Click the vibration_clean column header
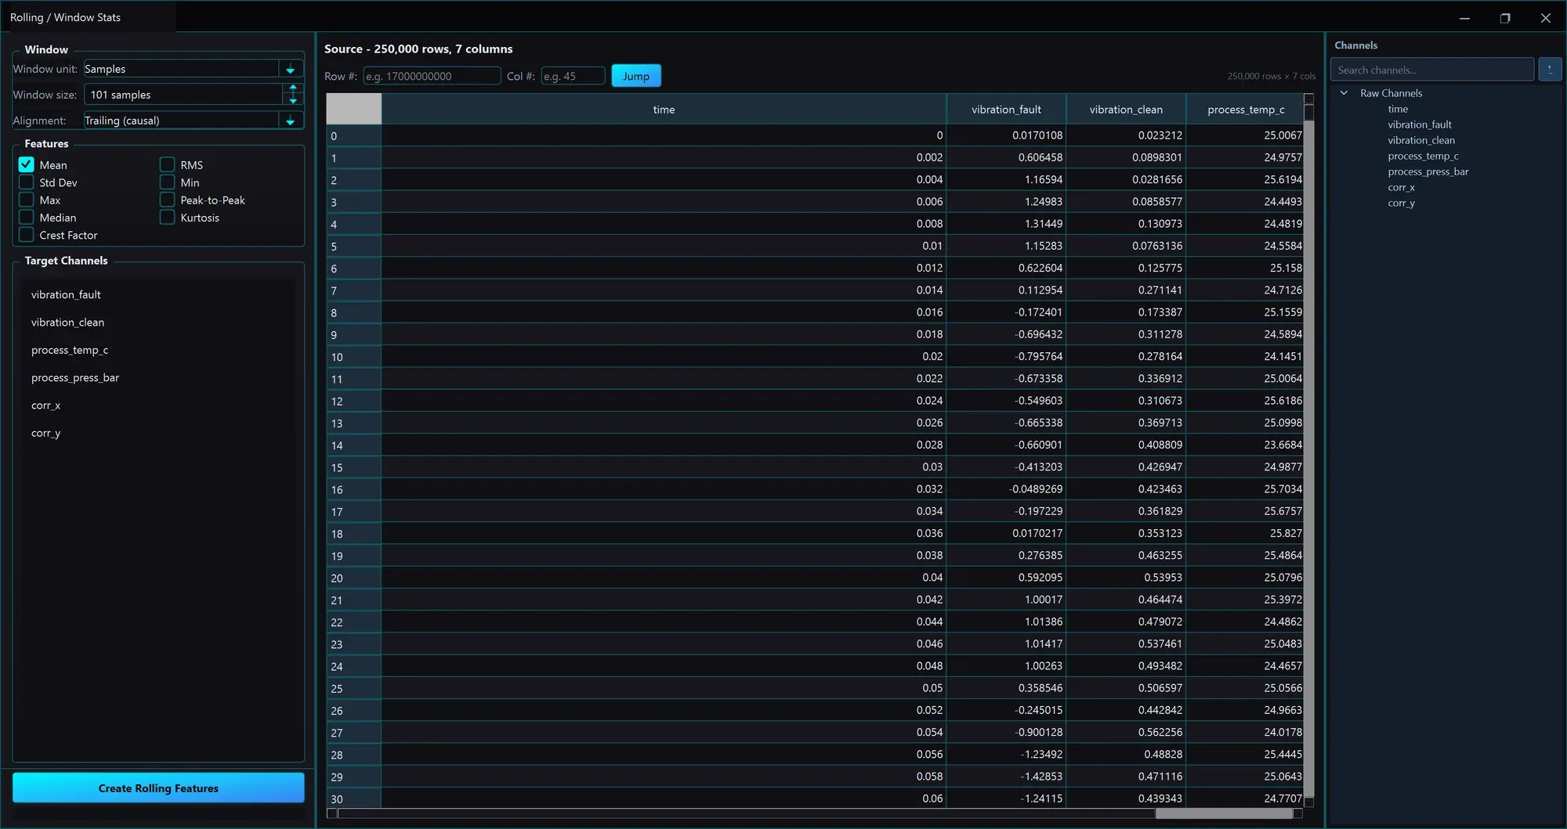Image resolution: width=1567 pixels, height=829 pixels. [x=1126, y=110]
